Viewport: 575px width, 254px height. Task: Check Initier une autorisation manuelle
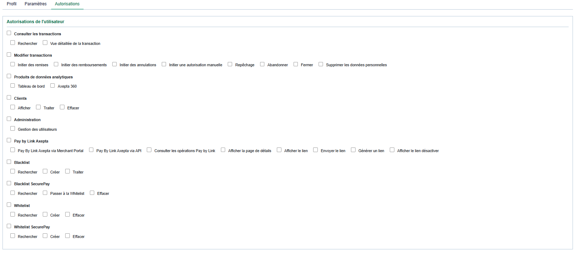click(x=164, y=64)
